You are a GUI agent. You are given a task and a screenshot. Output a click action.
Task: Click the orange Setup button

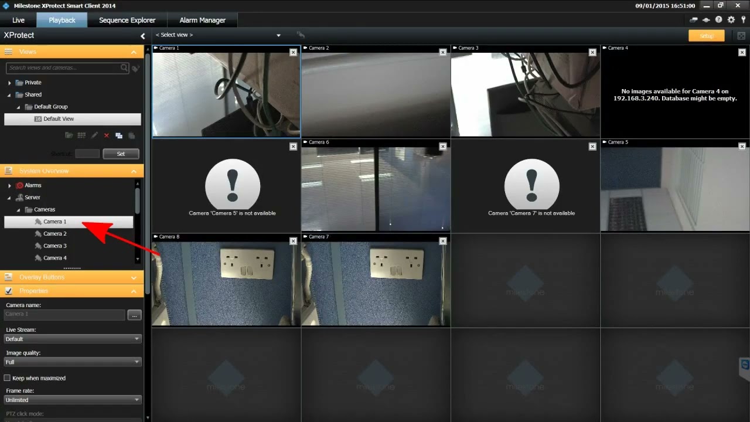[x=707, y=36]
